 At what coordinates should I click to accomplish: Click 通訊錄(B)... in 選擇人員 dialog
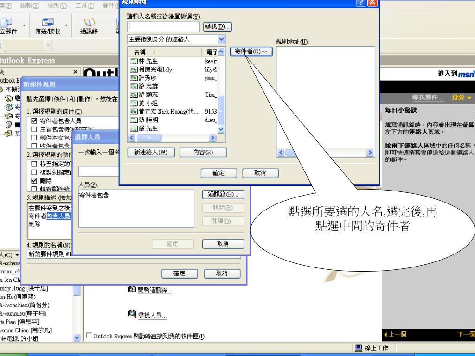(x=223, y=195)
